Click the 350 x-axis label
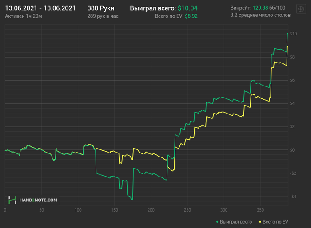 tap(260, 210)
